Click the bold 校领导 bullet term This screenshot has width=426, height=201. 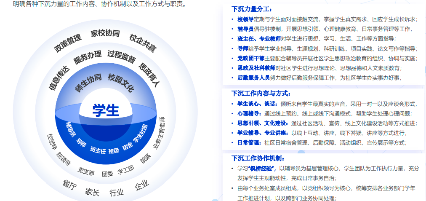coord(245,19)
